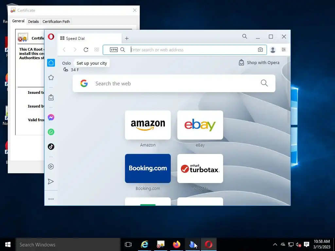This screenshot has height=251, width=335.
Task: Open Easy Setup settings icon
Action: click(284, 50)
